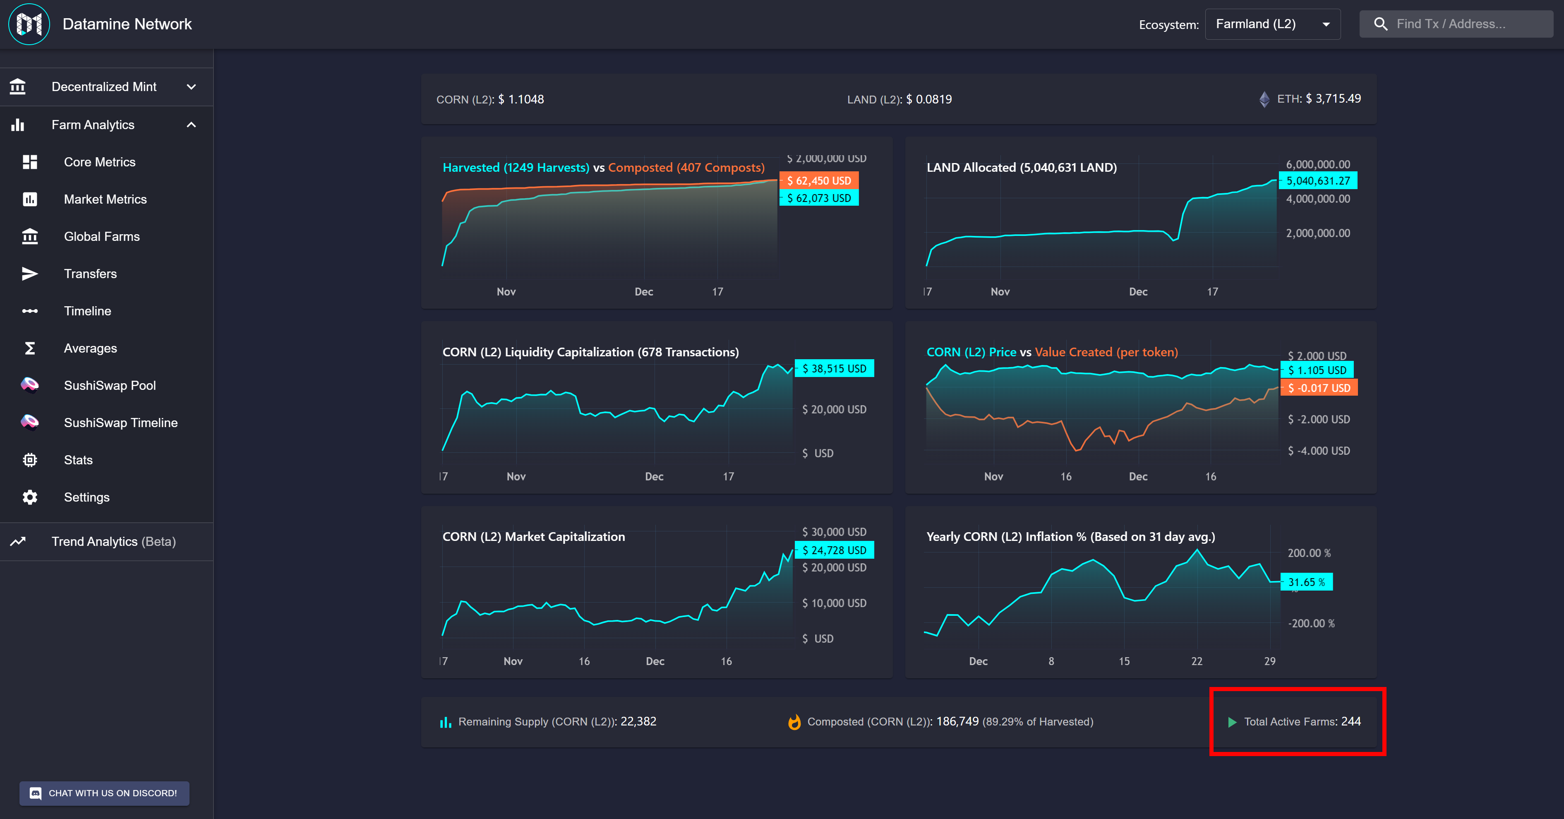Click the $ 38,515 USD value tag
Image resolution: width=1564 pixels, height=819 pixels.
point(834,368)
